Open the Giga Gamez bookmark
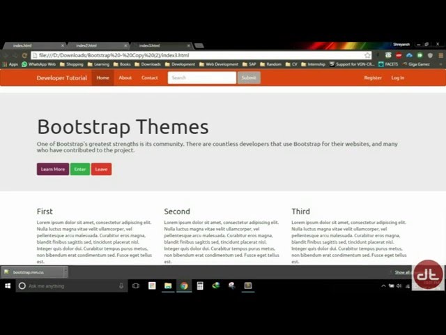Screen dimensions: 446x335 [416, 64]
